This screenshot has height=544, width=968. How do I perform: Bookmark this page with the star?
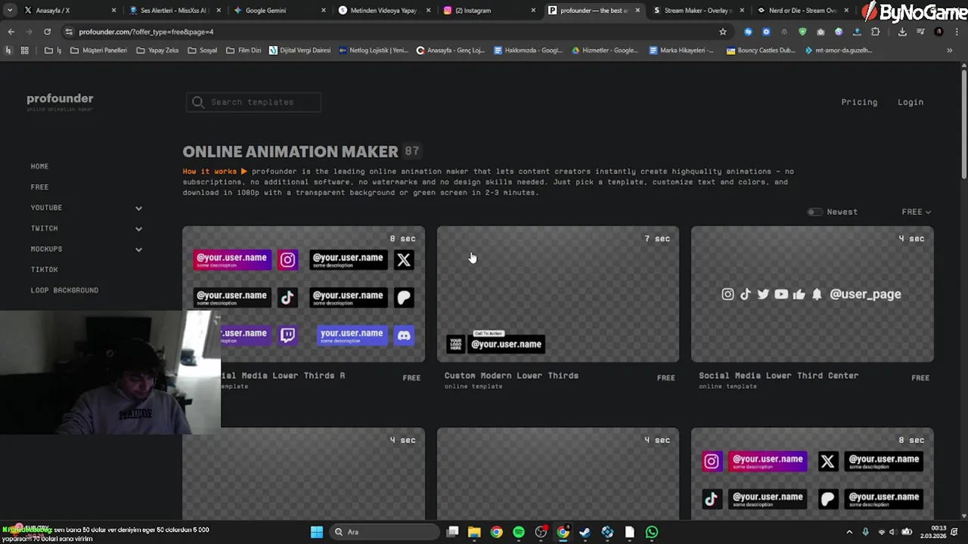coord(722,32)
